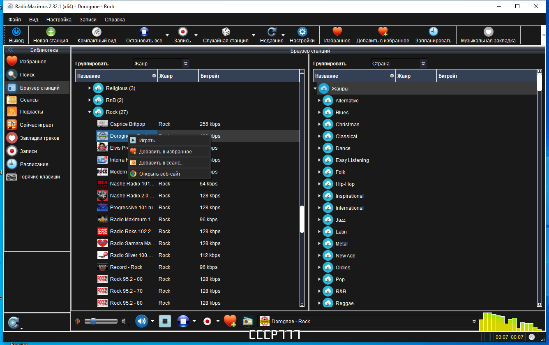
Task: Open Запланировать clock icon
Action: 433,32
